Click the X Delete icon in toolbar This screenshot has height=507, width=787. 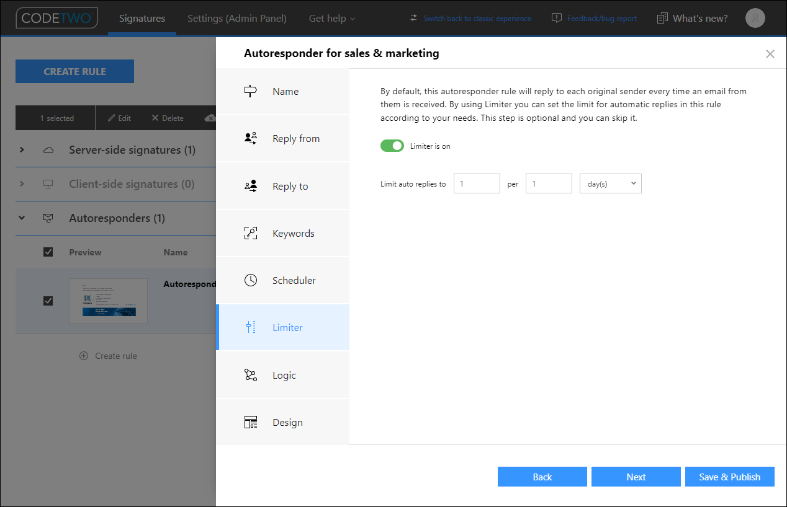click(155, 118)
